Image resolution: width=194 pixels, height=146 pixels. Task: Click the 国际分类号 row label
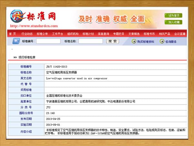pyautogui.click(x=26, y=113)
